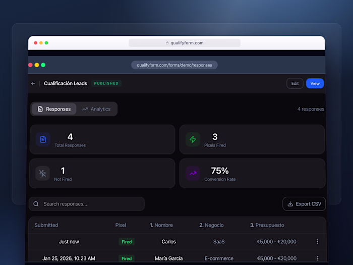Switch to the Analytics tab
Screen dimensions: 353x265
tap(96, 109)
